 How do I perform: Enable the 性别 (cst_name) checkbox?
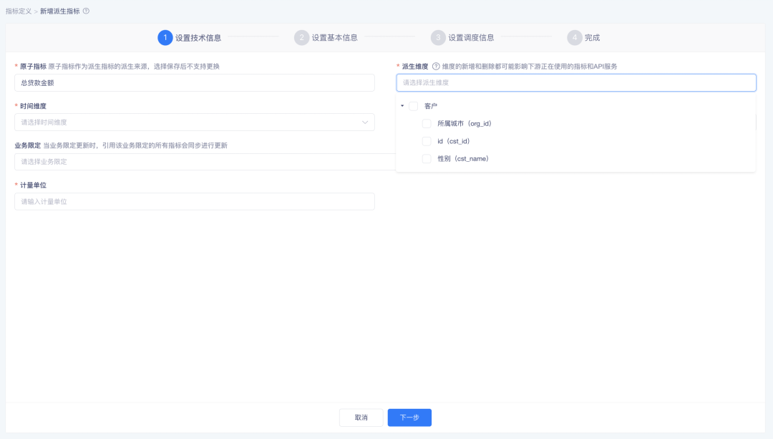(427, 158)
